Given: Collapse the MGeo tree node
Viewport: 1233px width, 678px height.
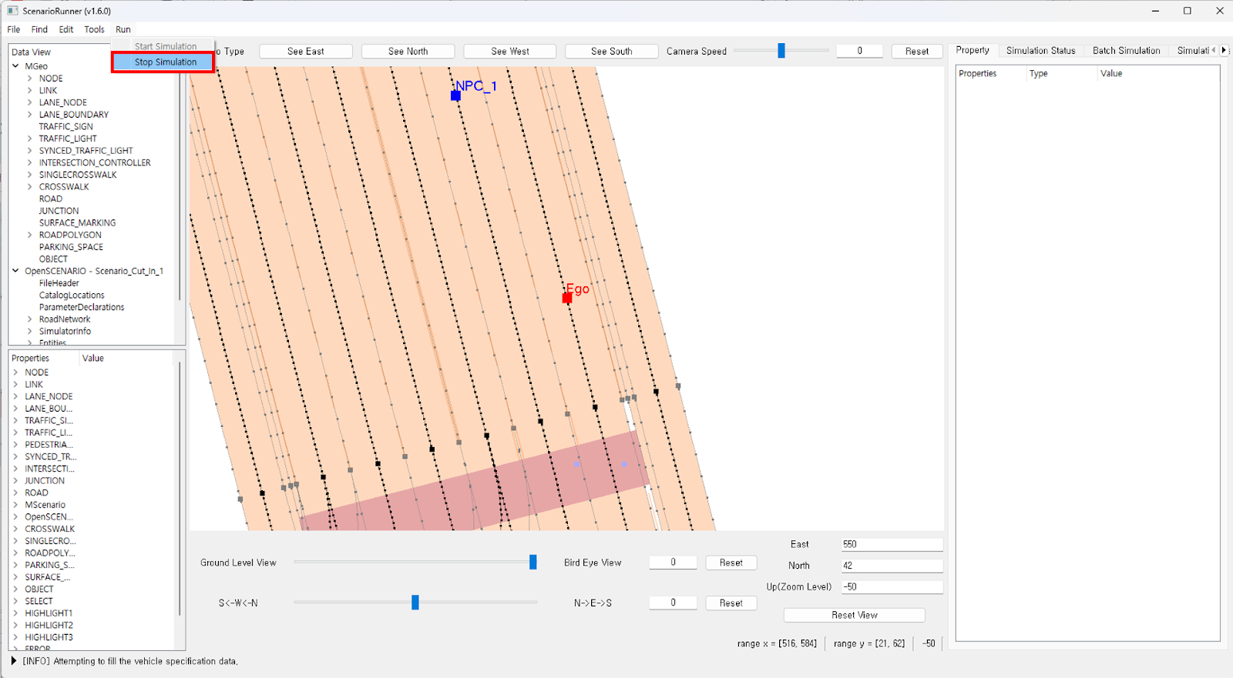Looking at the screenshot, I should [x=15, y=66].
